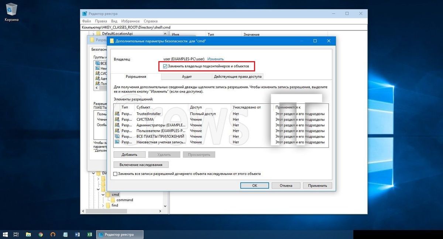Click the Включение наследования button
The image size is (443, 239).
[x=141, y=165]
